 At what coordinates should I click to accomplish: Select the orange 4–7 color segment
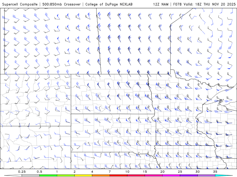click(101, 176)
